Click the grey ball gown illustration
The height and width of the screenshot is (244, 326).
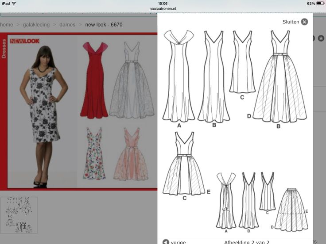point(132,80)
